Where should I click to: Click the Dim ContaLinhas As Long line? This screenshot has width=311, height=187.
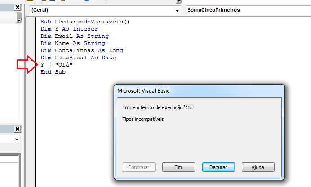[81, 50]
